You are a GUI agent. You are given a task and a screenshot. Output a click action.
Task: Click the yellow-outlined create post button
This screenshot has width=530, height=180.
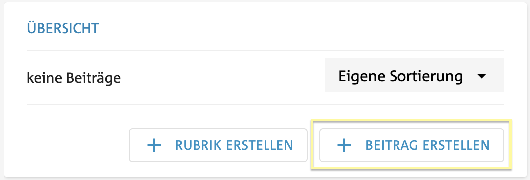(x=411, y=145)
